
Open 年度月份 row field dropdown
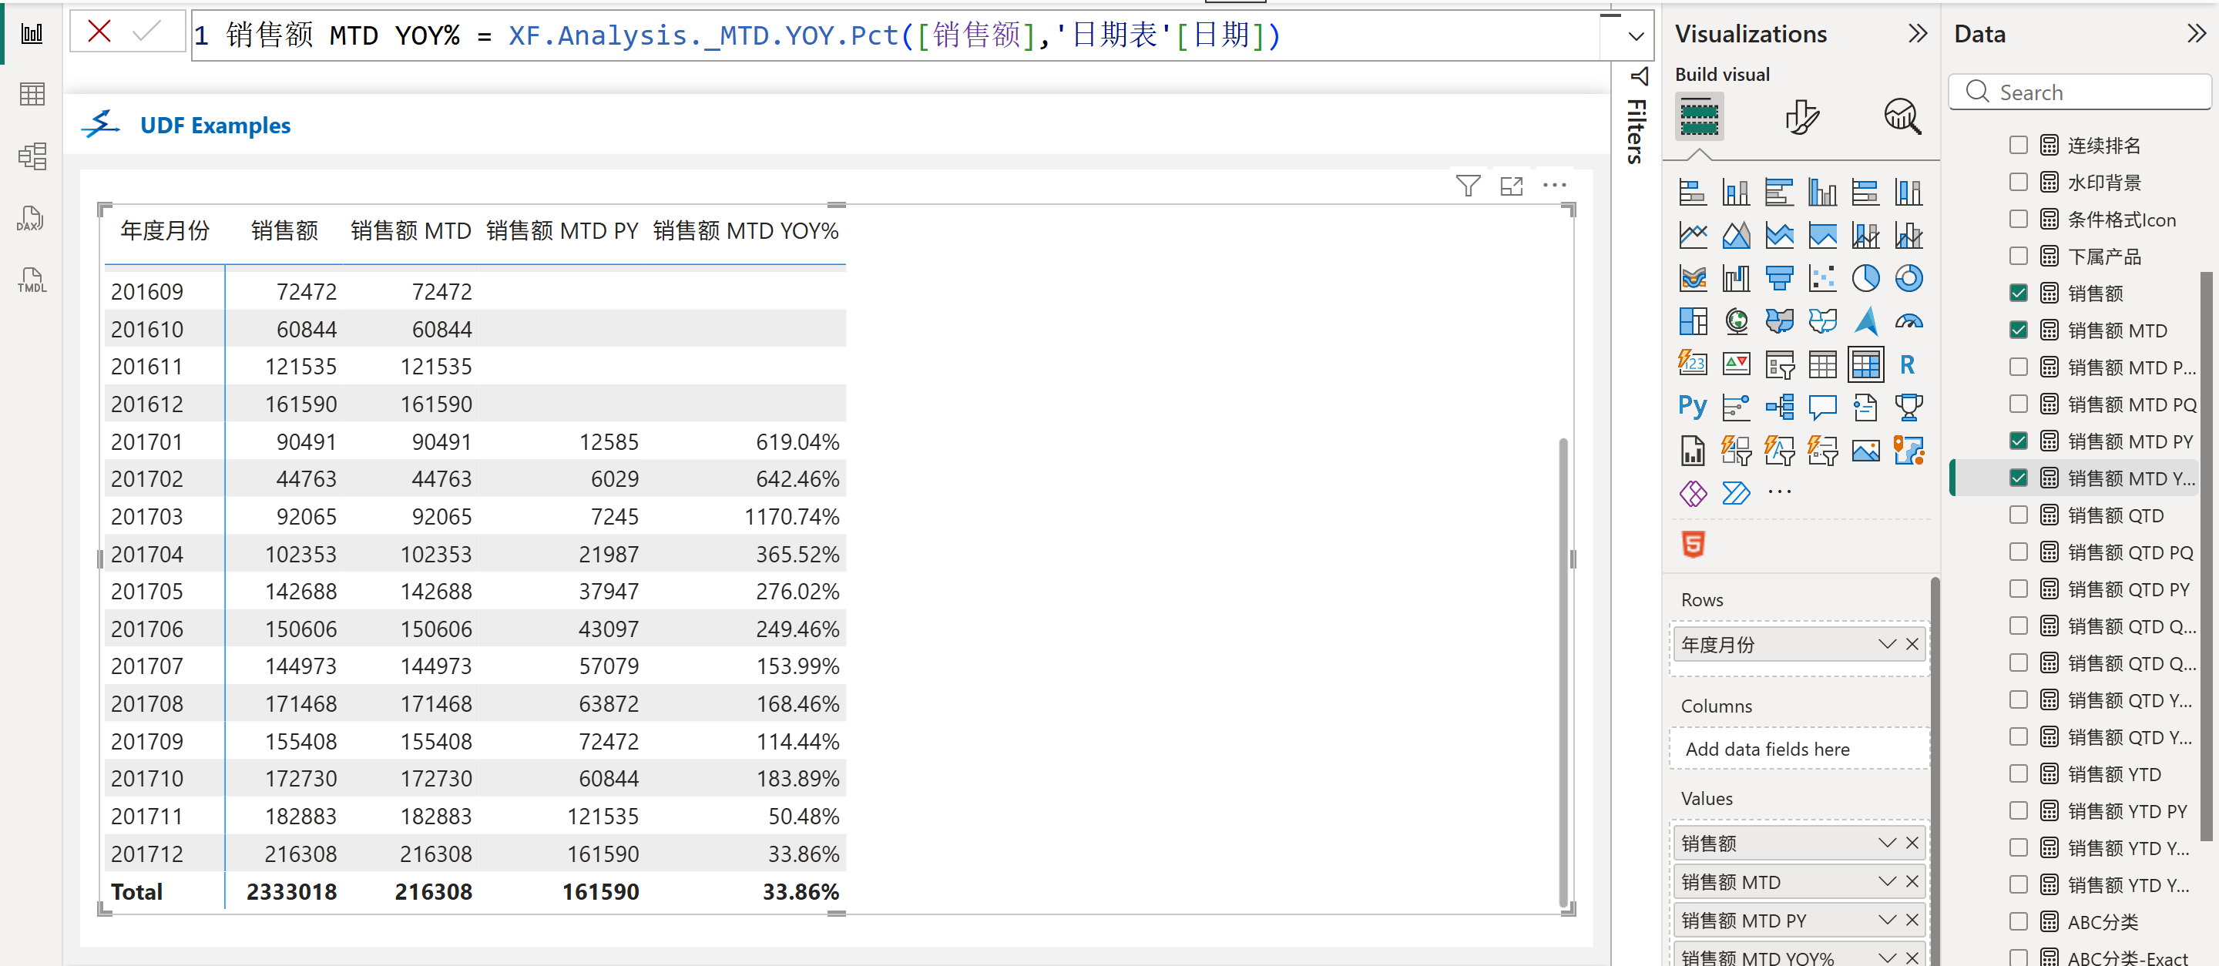click(1886, 644)
